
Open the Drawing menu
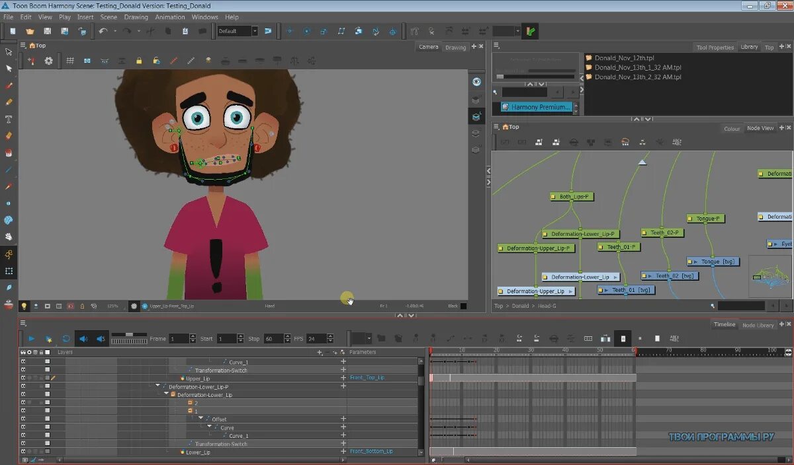click(136, 17)
